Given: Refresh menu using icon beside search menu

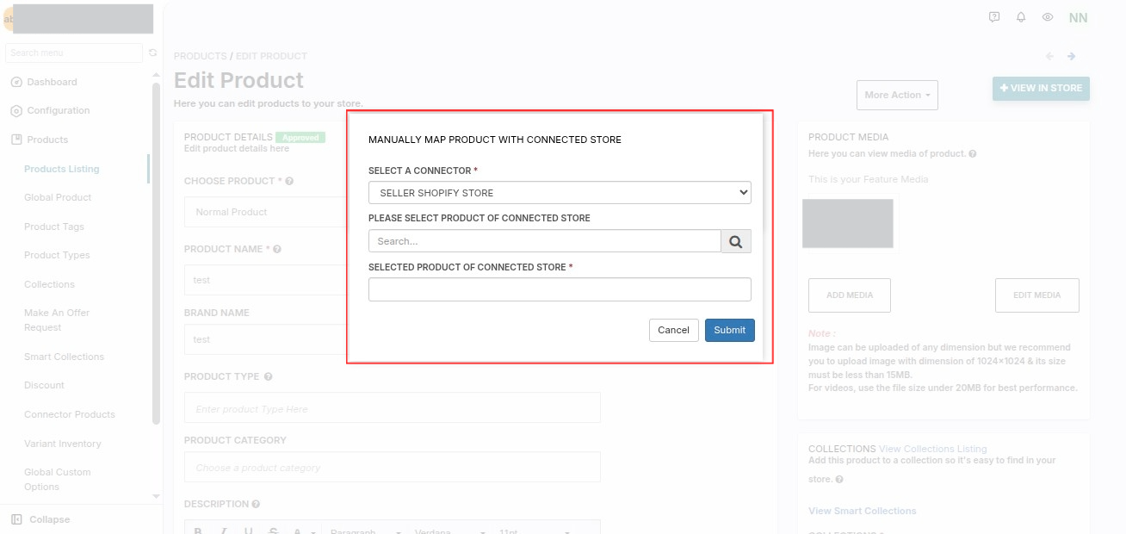Looking at the screenshot, I should point(153,53).
